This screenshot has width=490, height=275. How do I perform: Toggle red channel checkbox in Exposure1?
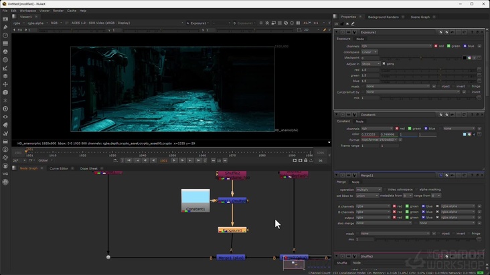(436, 46)
